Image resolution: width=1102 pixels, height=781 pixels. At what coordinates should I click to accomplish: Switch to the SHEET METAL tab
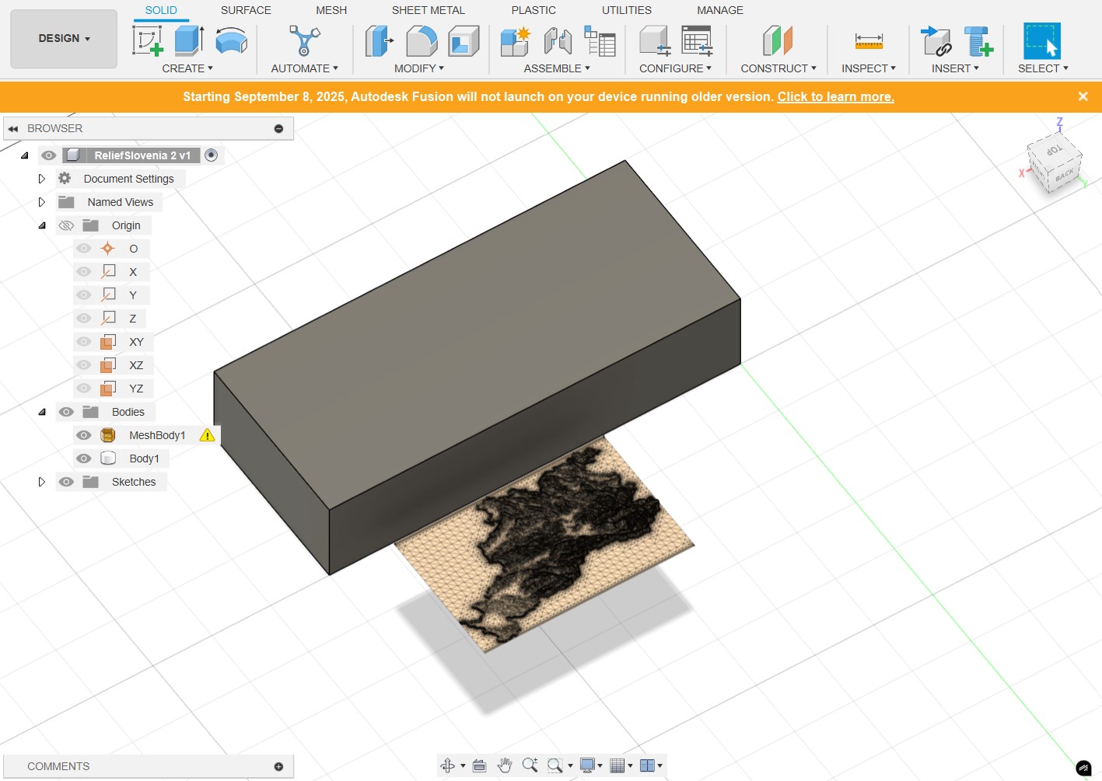[429, 10]
